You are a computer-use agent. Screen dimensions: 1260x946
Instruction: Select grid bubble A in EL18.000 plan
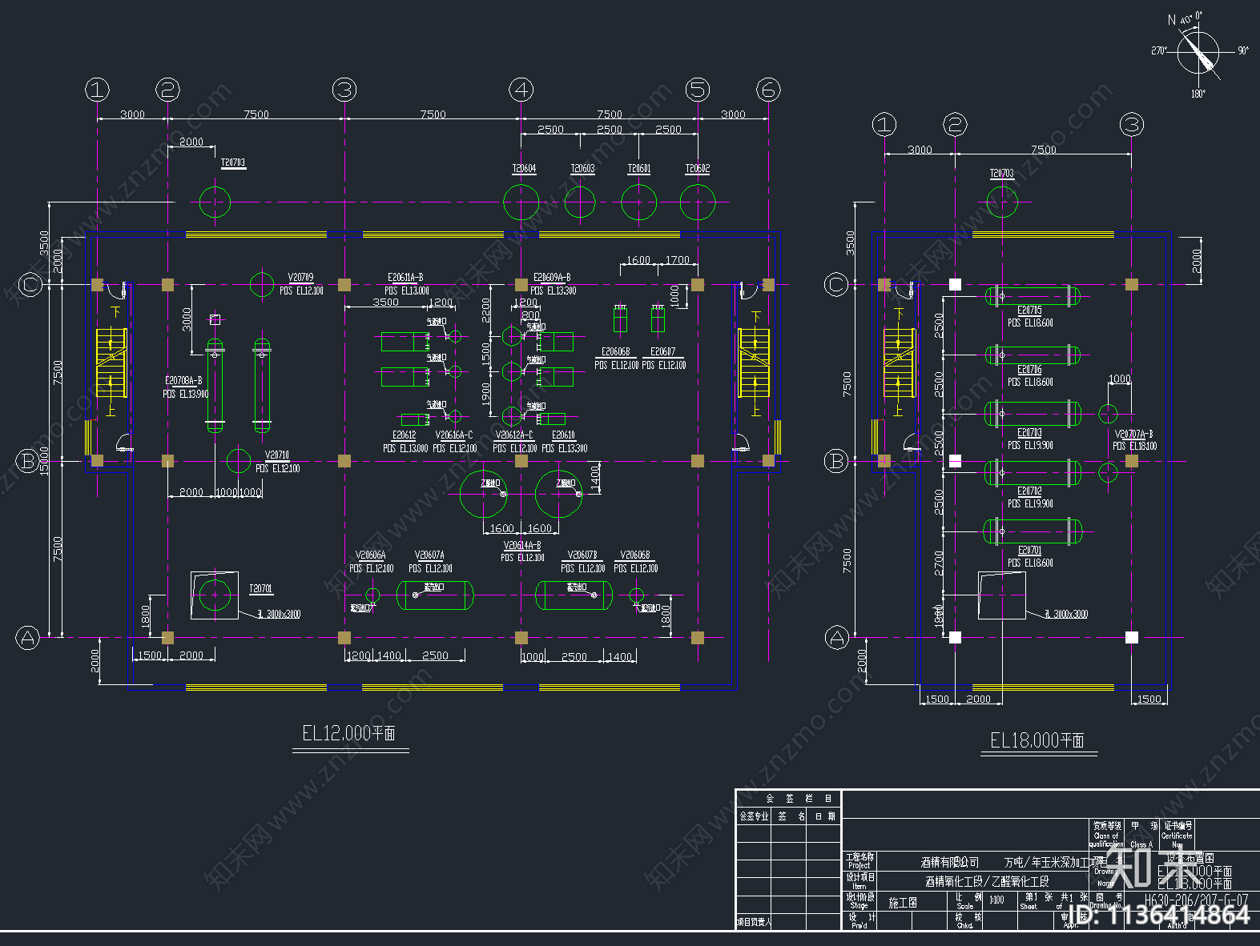tap(837, 638)
